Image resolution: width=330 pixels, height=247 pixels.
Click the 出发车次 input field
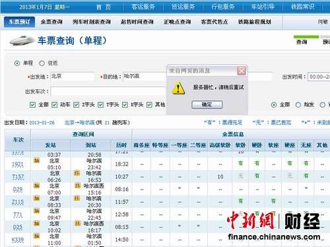pos(108,91)
